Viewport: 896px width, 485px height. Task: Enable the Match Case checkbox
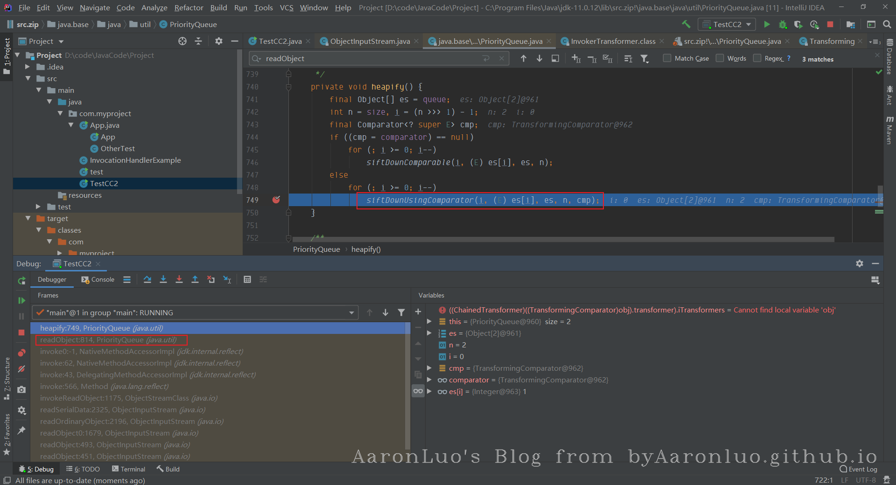click(667, 58)
